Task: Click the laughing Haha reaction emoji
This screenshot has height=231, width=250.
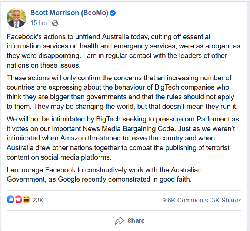Action: [x=26, y=200]
